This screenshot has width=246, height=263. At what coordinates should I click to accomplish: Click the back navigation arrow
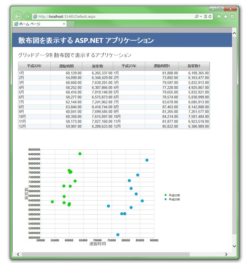pyautogui.click(x=17, y=16)
